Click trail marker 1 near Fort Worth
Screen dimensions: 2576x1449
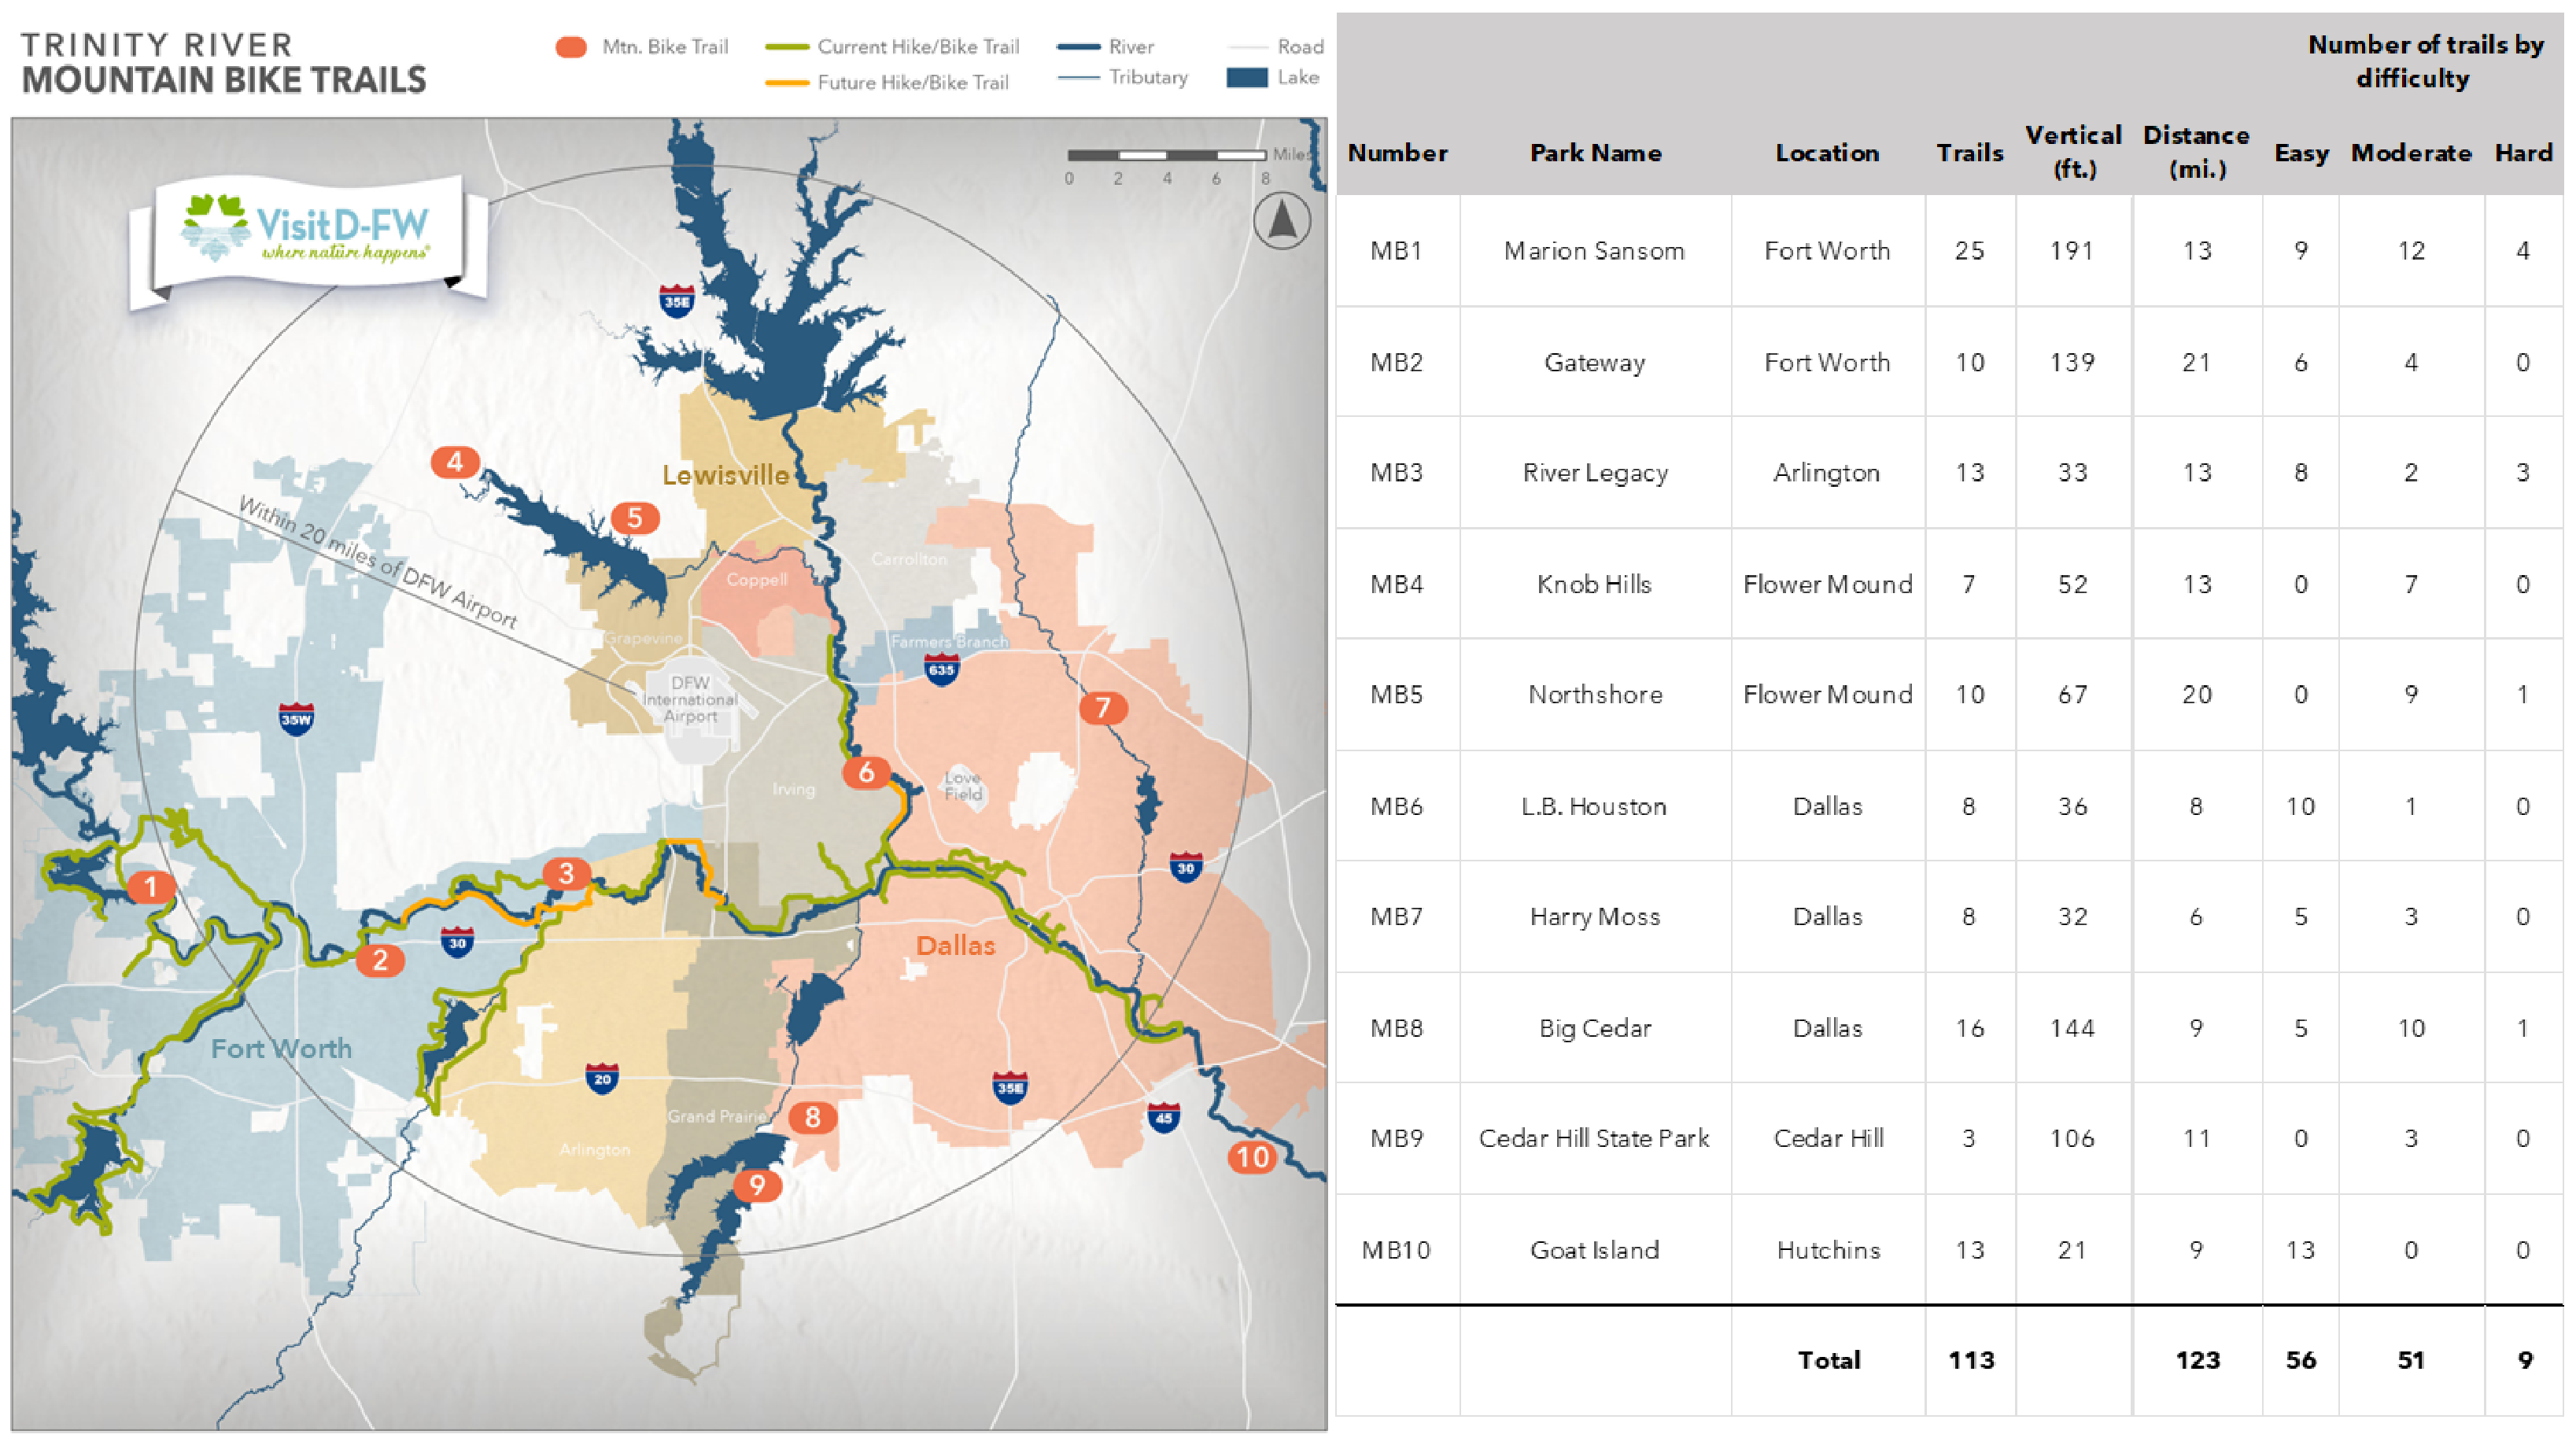click(x=151, y=887)
